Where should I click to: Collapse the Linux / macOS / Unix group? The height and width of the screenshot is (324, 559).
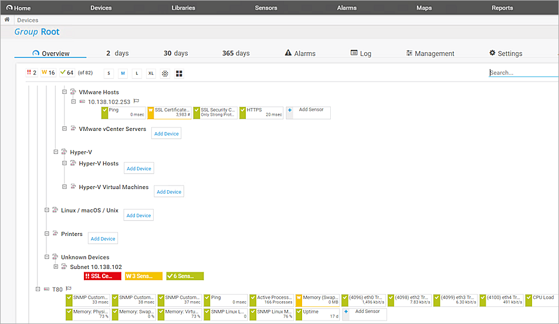(x=47, y=210)
